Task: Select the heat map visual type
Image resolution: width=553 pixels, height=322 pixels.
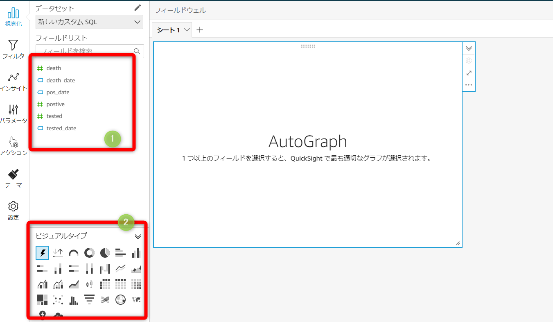Action: (136, 284)
